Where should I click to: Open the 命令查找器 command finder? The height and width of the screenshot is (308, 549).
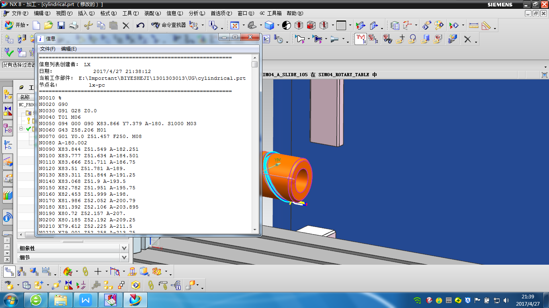(169, 25)
